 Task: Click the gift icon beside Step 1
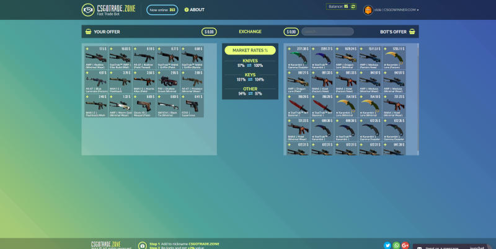pos(143,245)
